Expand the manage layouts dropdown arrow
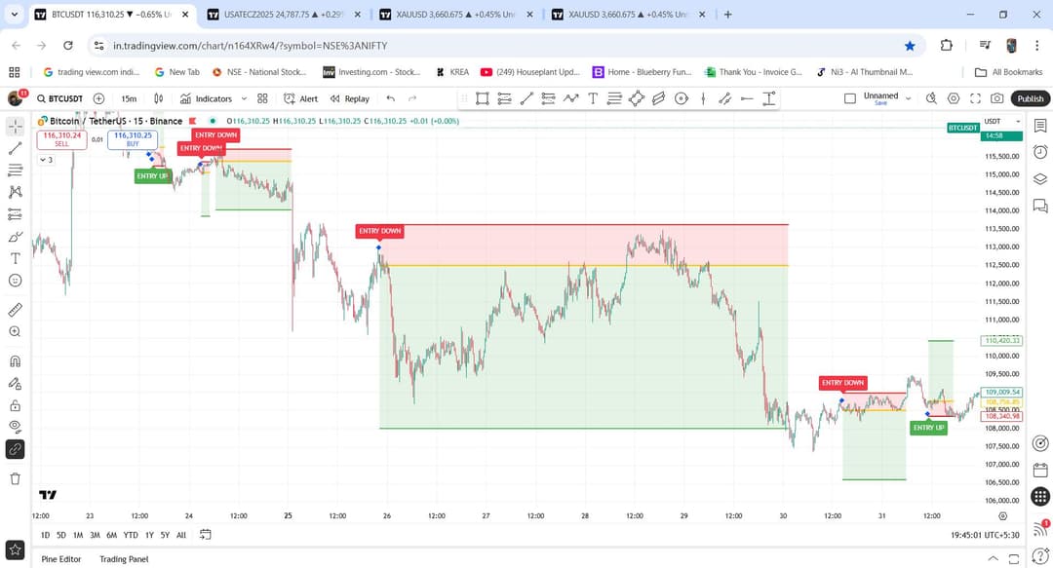This screenshot has width=1053, height=568. pos(908,98)
